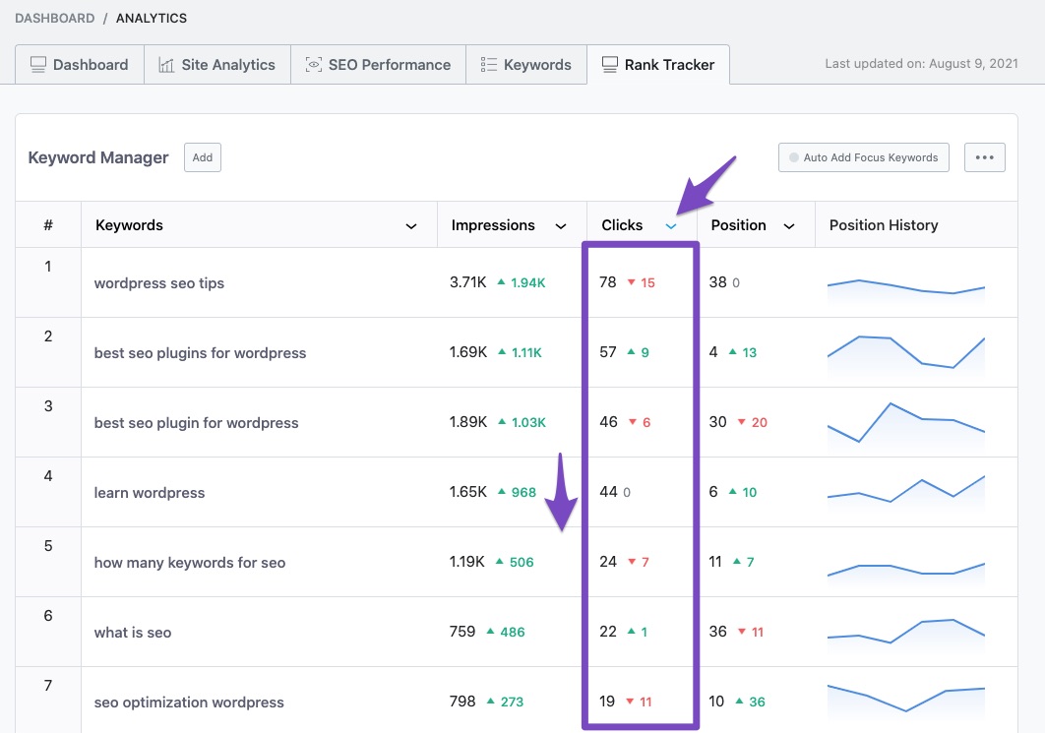Click the sparkline for wordpress seo tips
This screenshot has height=733, width=1045.
coord(905,285)
